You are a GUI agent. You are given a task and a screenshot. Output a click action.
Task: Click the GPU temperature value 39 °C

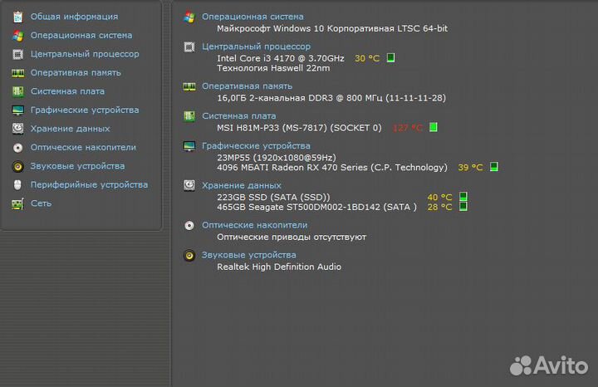point(470,168)
